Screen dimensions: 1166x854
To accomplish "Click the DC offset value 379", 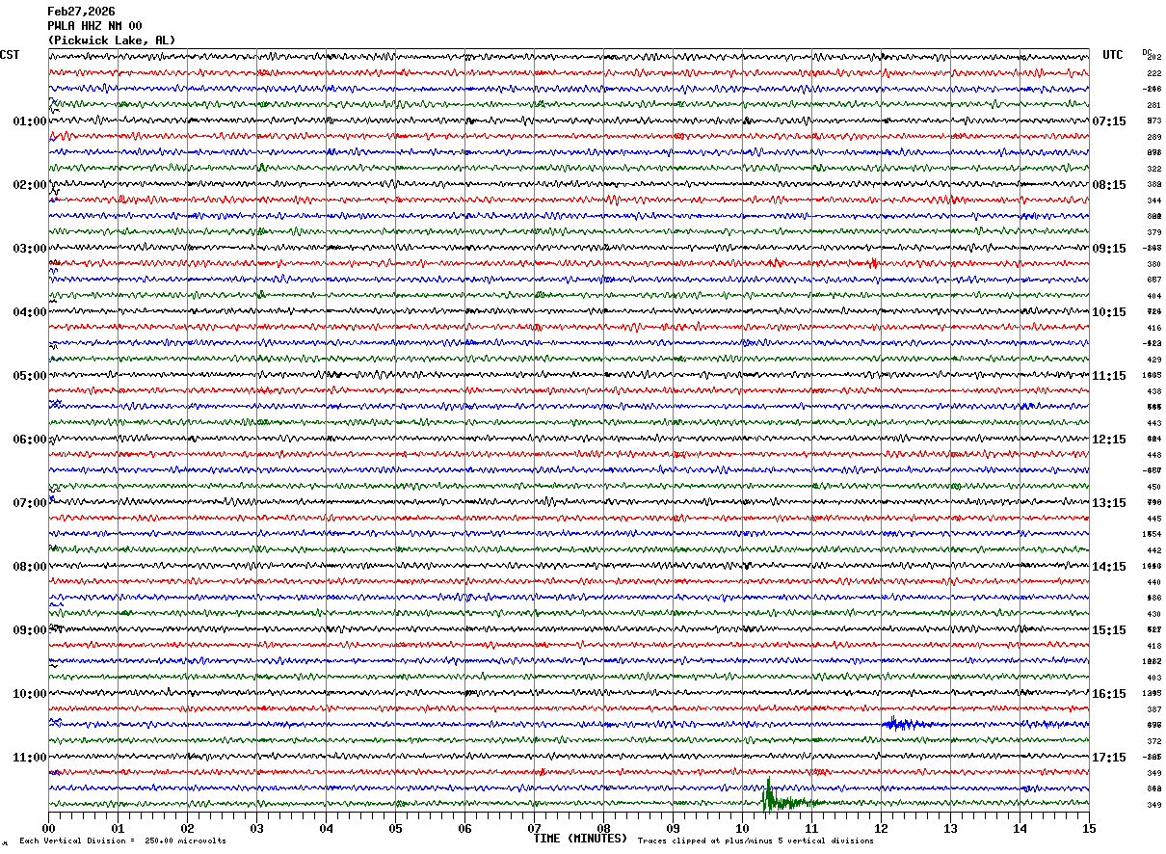I will (1153, 232).
